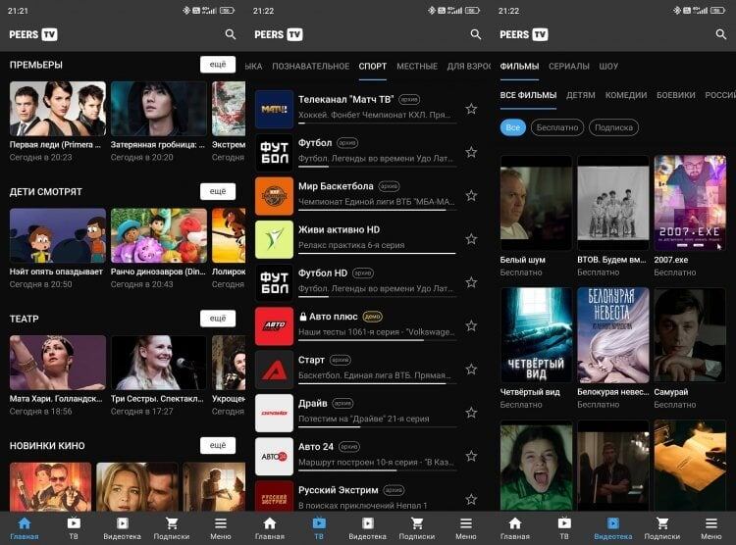The width and height of the screenshot is (736, 545).
Task: Select the КОМЕДИИ film genre tab
Action: pos(626,95)
